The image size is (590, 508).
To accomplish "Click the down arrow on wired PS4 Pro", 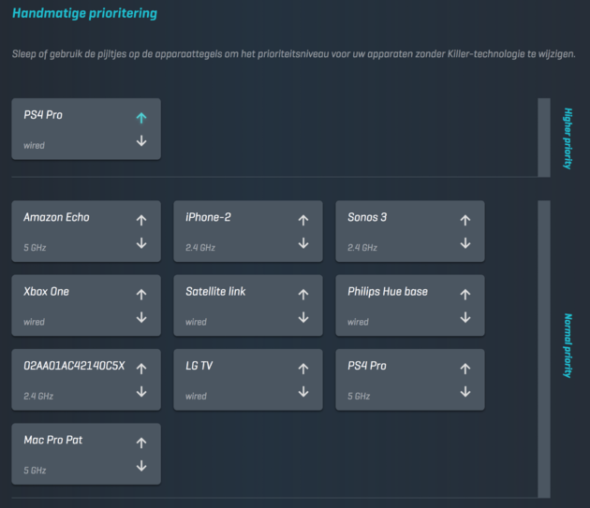I will pos(141,141).
